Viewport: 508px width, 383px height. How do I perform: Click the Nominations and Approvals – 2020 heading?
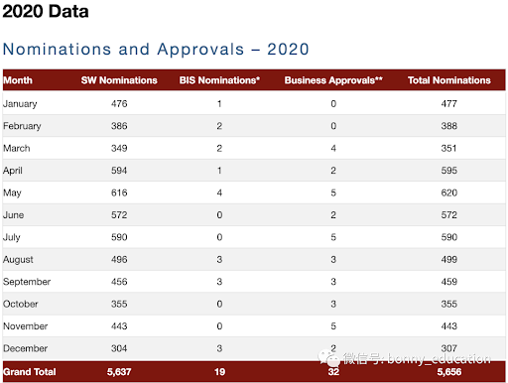[156, 50]
